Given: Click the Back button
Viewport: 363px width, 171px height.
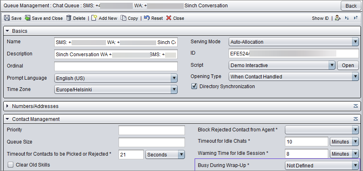Looking at the screenshot, I should pyautogui.click(x=351, y=6).
